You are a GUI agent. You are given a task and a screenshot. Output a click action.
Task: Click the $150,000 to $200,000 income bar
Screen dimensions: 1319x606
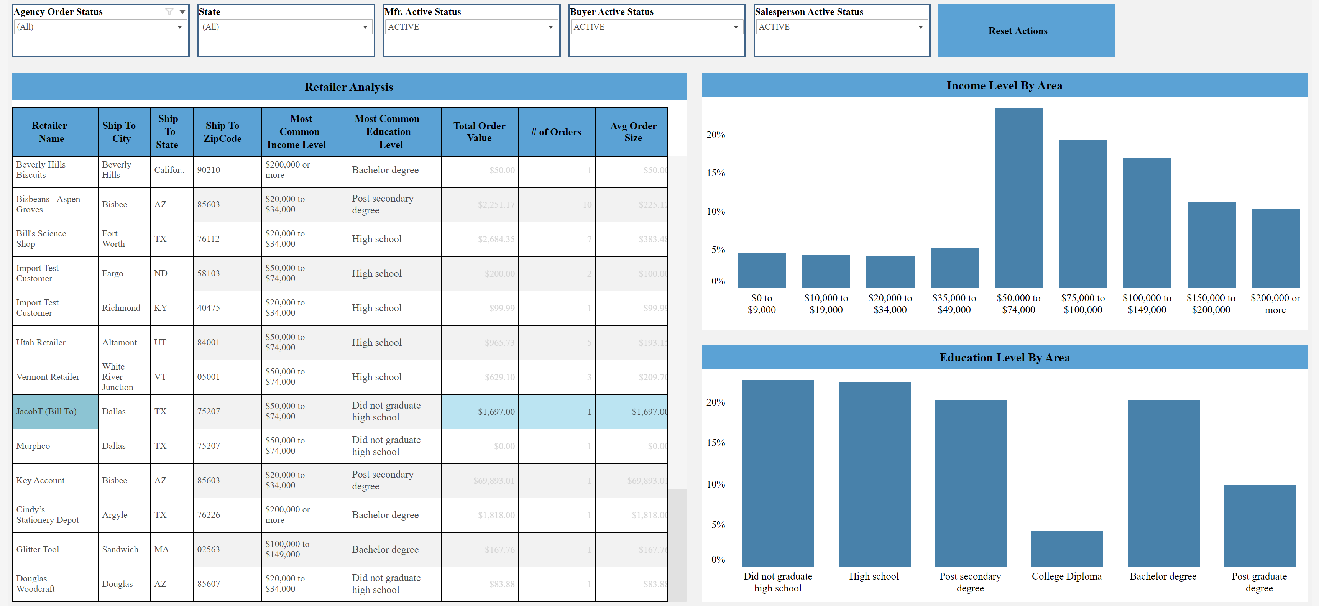click(x=1211, y=245)
